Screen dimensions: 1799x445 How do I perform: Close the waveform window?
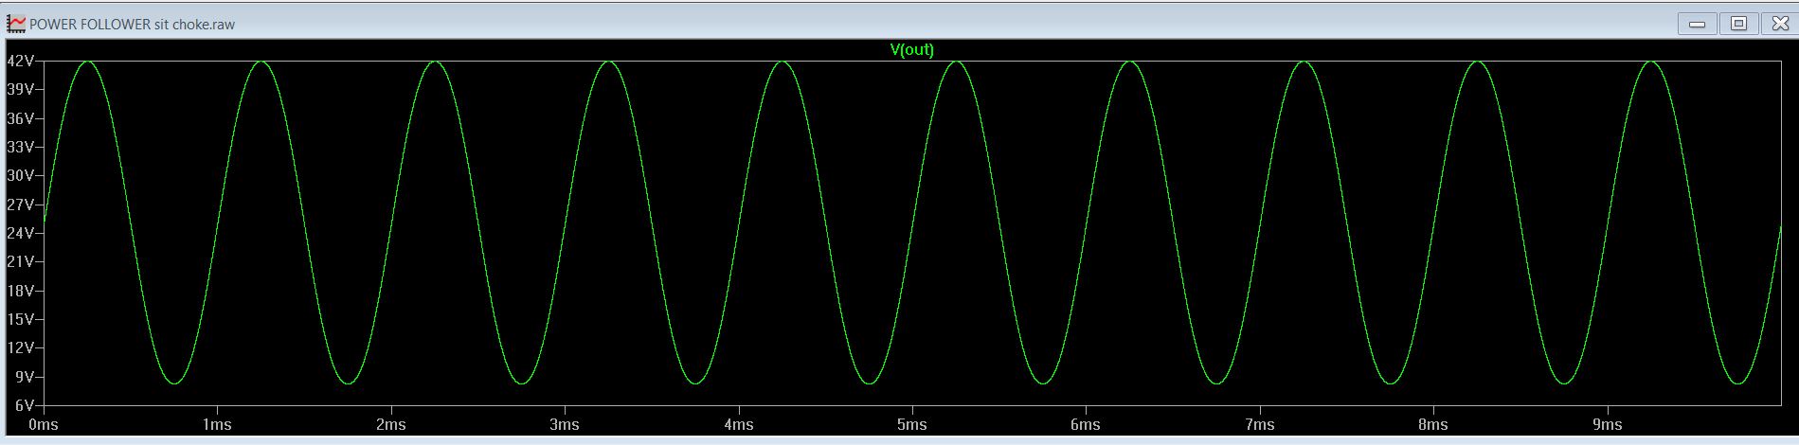1779,25
